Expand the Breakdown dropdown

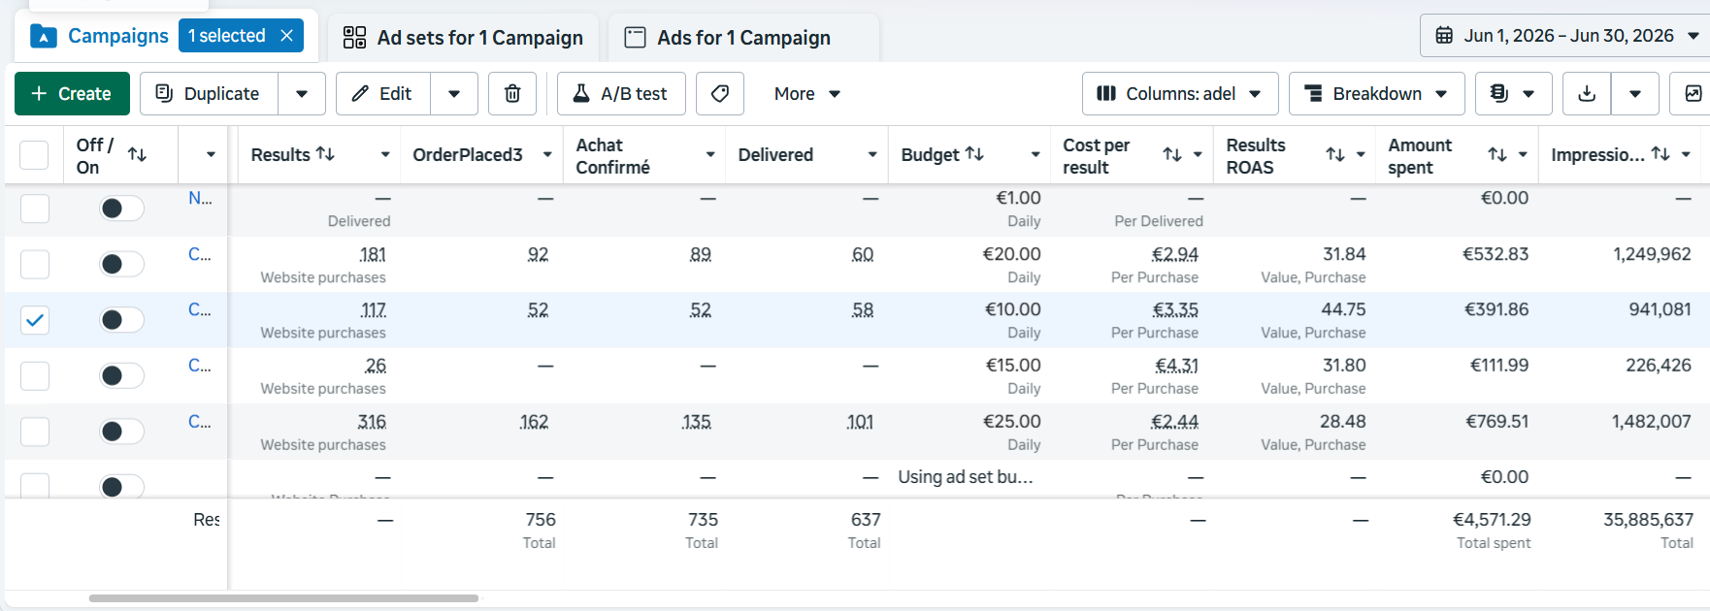(1377, 94)
